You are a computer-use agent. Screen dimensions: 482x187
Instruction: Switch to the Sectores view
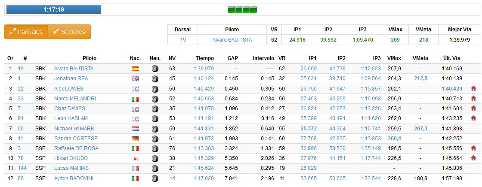(x=69, y=32)
